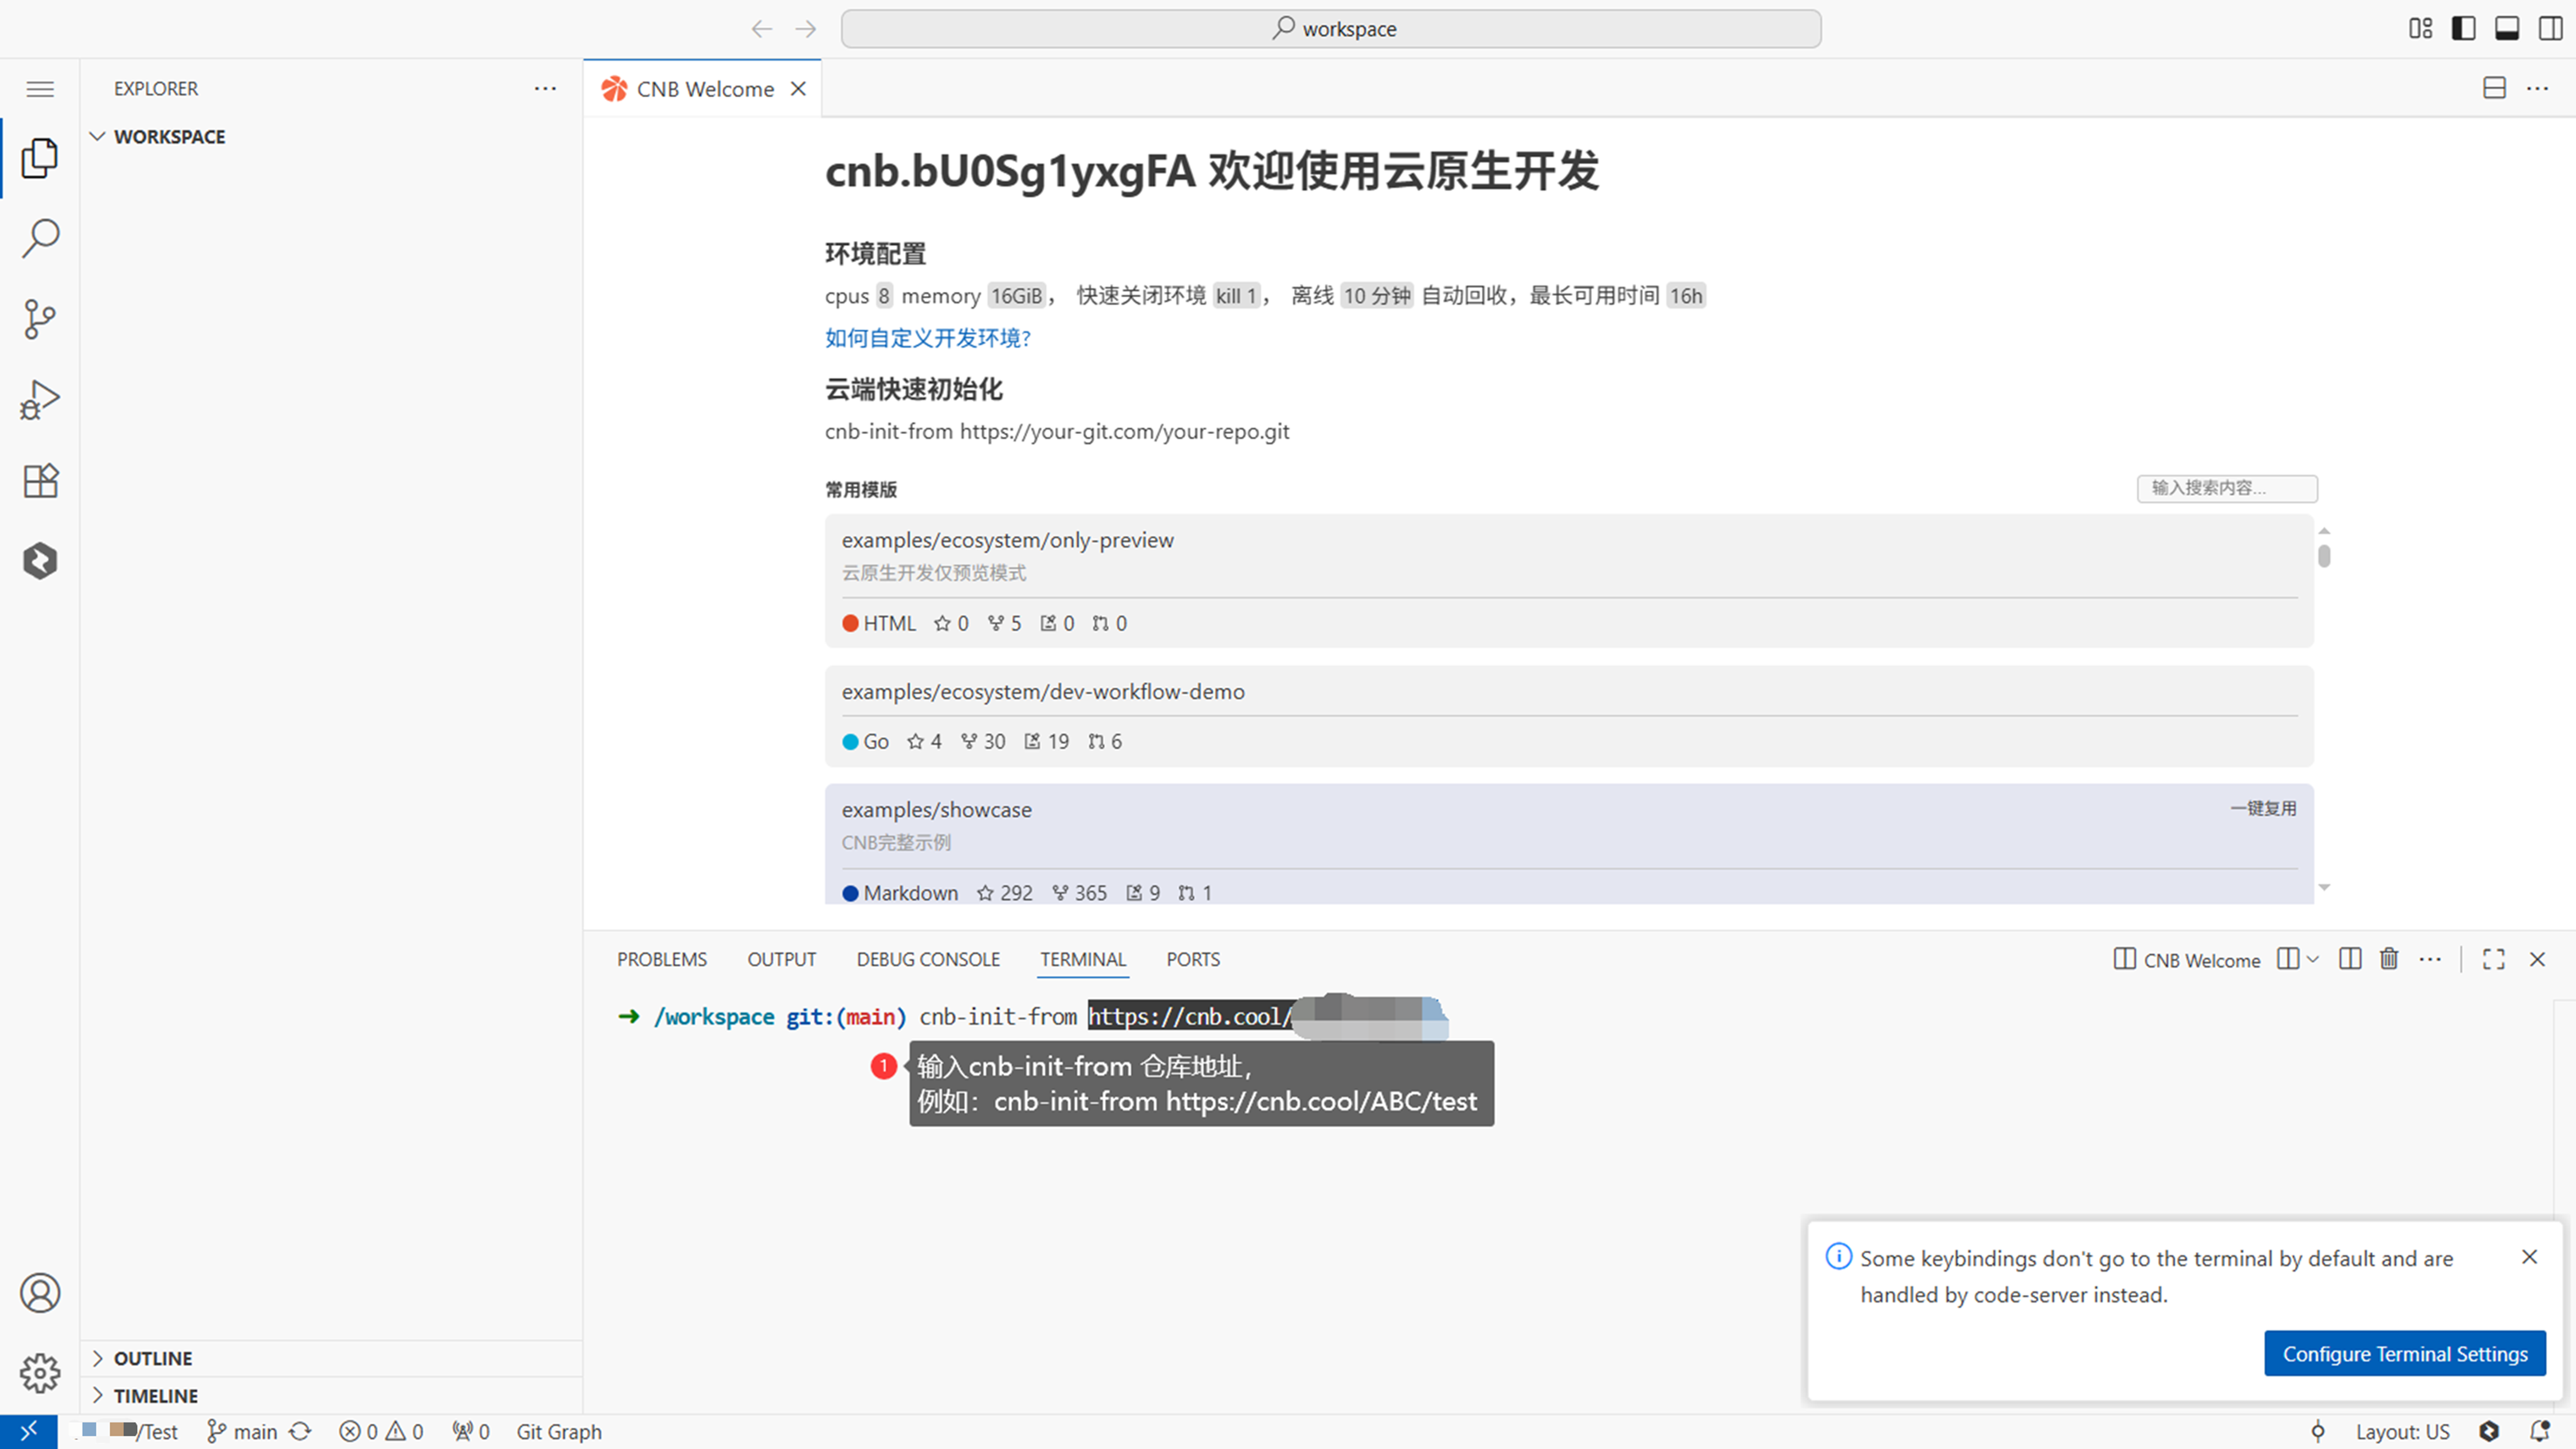Screen dimensions: 2576x1449
Task: Split the terminal
Action: (x=2350, y=958)
